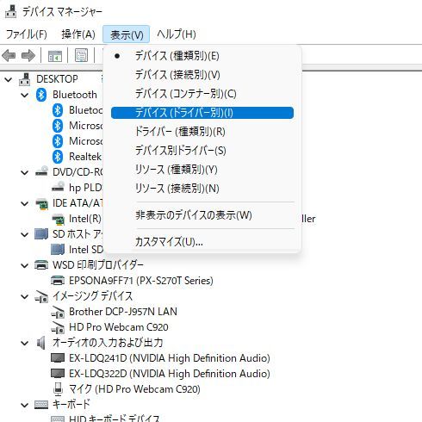Screen dimensions: 422x422
Task: Select デバイス別ドライバー(S) view option
Action: click(202, 151)
